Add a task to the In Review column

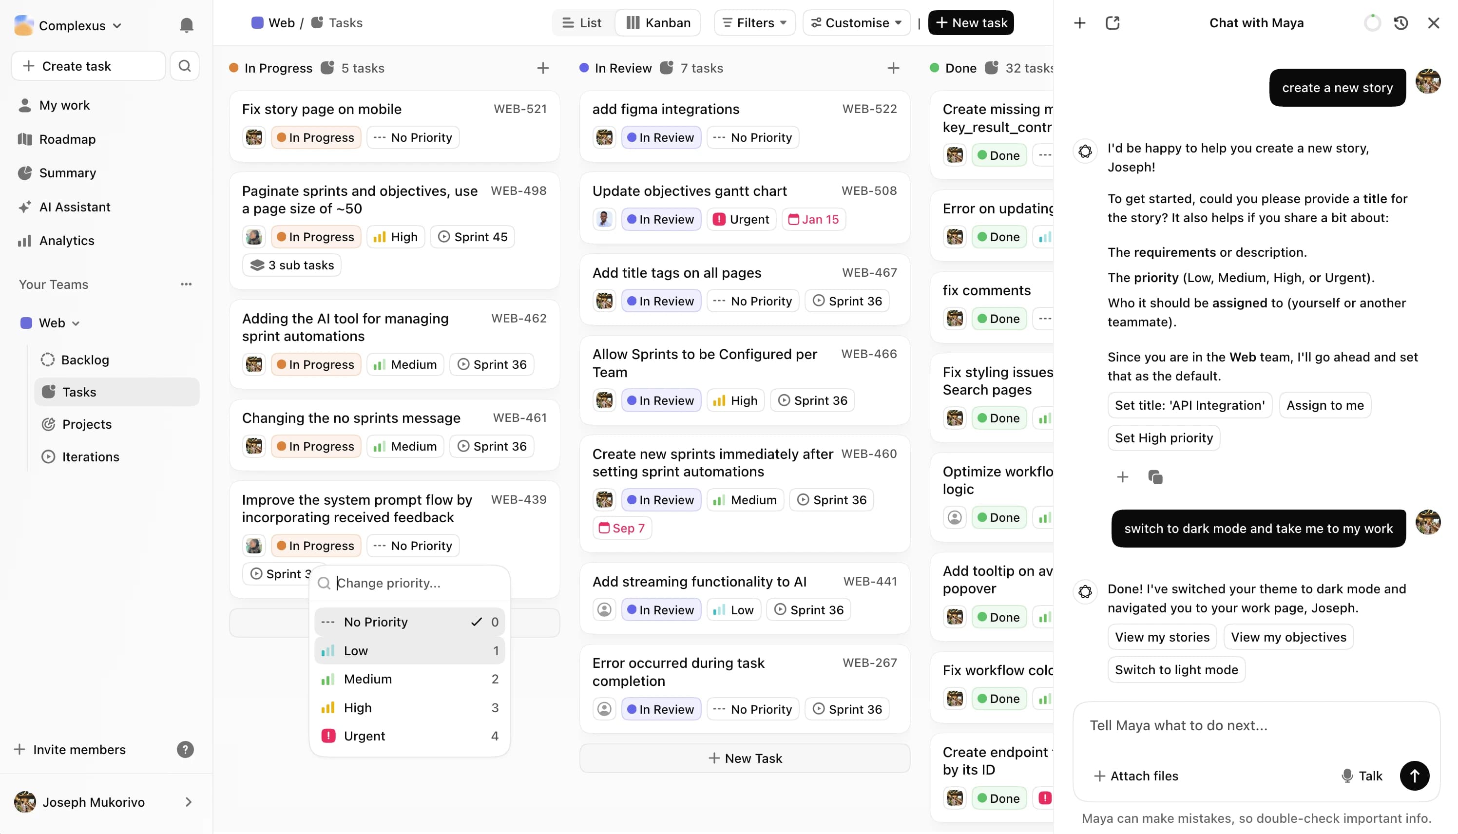click(x=893, y=68)
